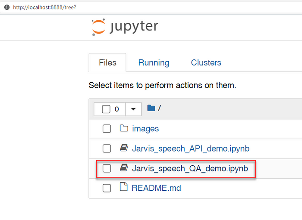Click the site info icon in address bar

(x=7, y=7)
